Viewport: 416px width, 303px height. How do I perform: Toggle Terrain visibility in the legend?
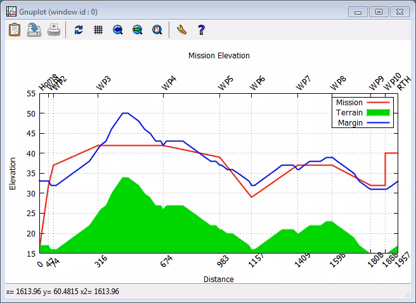point(349,112)
